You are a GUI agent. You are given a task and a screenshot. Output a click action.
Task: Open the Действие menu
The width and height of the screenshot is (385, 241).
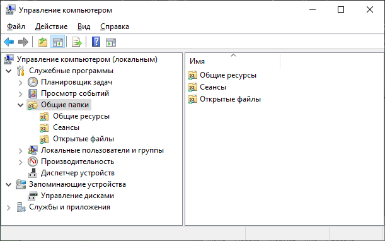tap(51, 26)
